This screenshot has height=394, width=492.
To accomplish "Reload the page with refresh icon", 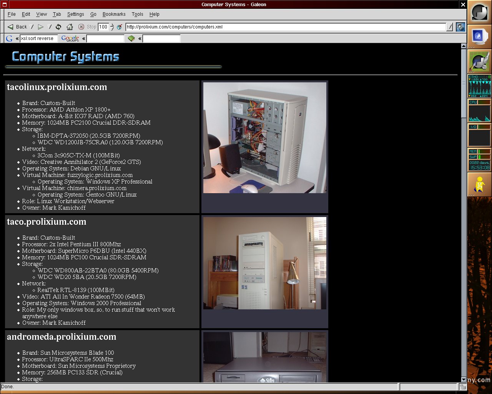I will 58,27.
